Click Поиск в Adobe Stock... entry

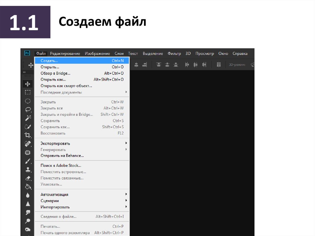coord(61,166)
